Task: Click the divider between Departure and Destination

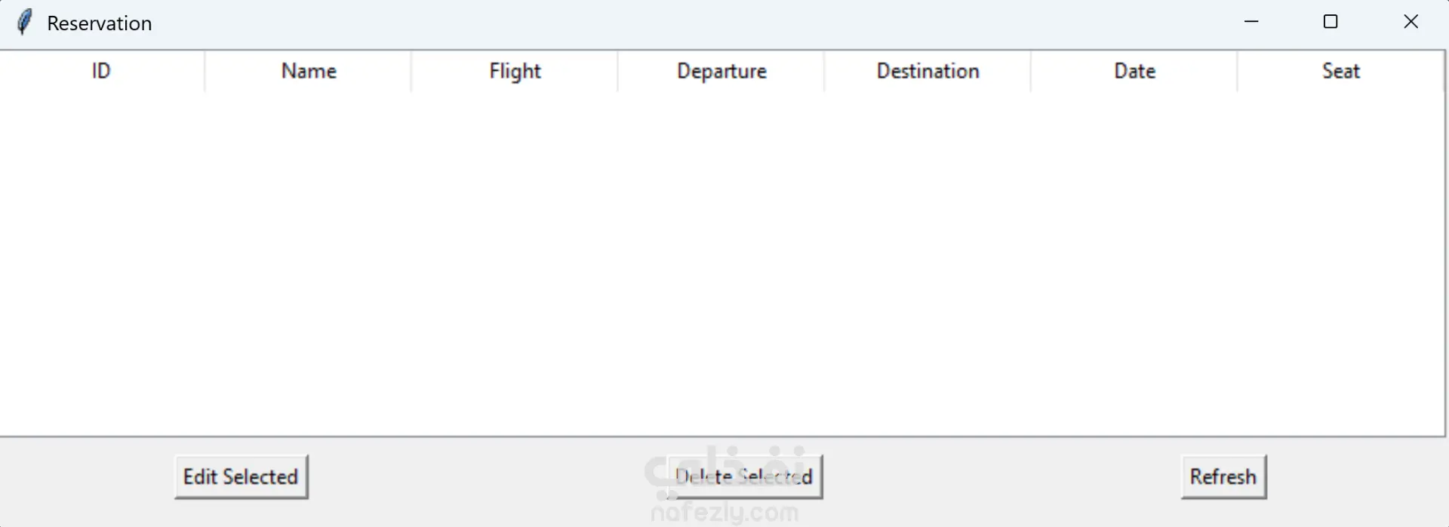Action: [824, 71]
